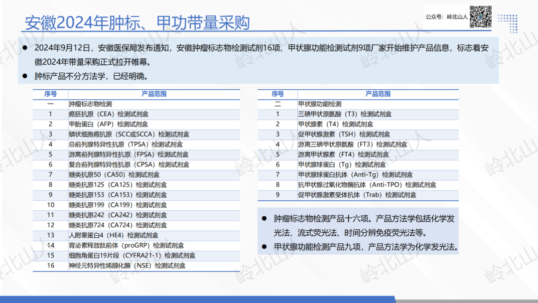Click the 序号 header above the 二 cell
The width and height of the screenshot is (538, 303).
pos(277,94)
